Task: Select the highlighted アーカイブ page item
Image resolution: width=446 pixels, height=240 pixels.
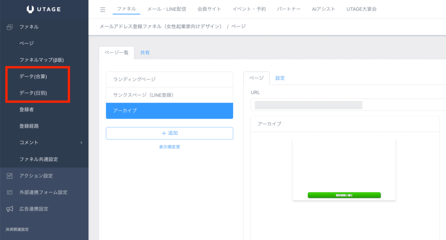Action: pyautogui.click(x=169, y=111)
